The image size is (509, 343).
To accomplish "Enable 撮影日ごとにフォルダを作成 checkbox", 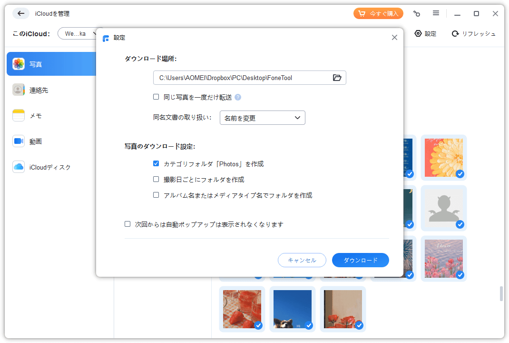I will pos(156,179).
